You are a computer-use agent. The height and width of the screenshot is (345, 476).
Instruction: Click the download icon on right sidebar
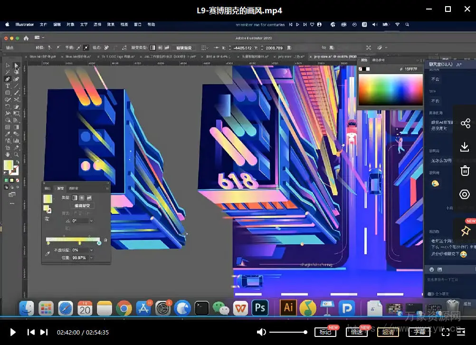465,147
